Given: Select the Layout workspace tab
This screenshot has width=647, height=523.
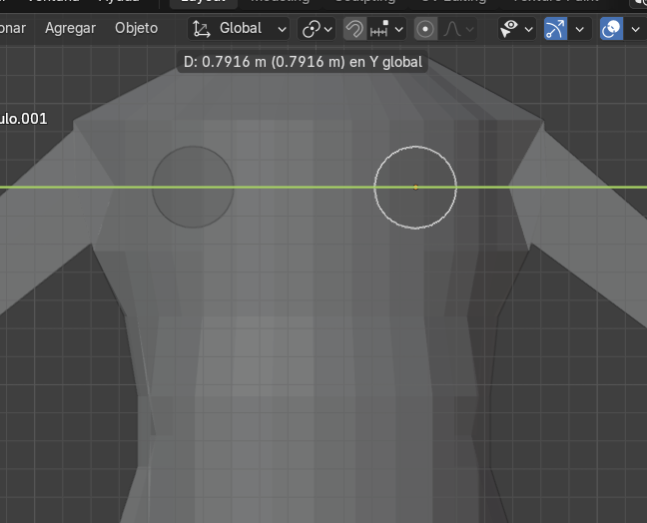Looking at the screenshot, I should coord(203,2).
